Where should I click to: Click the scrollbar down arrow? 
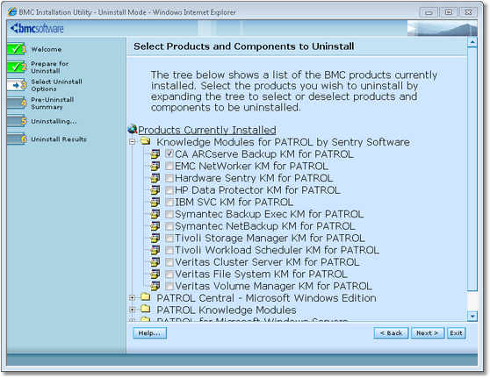click(472, 317)
